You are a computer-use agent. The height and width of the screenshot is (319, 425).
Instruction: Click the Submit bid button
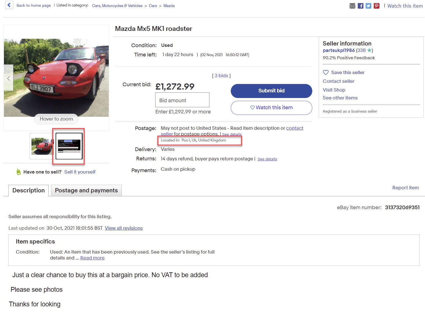pos(272,91)
